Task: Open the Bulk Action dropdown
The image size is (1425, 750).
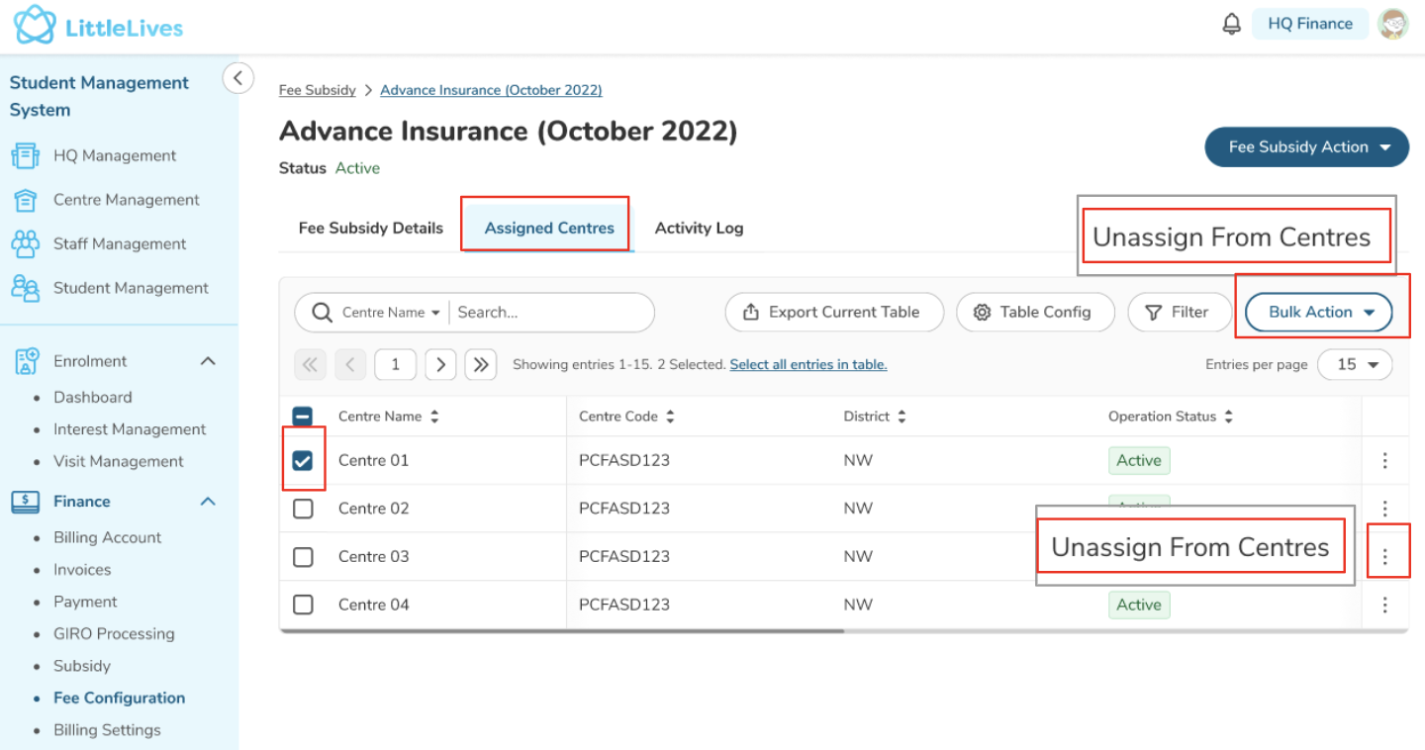Action: [1318, 312]
